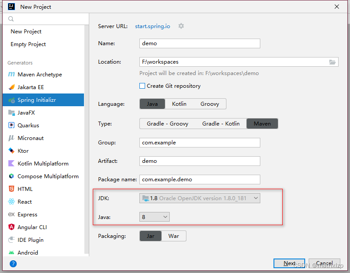Select the Jakarta EE label
Screen dimensions: 350x273
coord(31,87)
